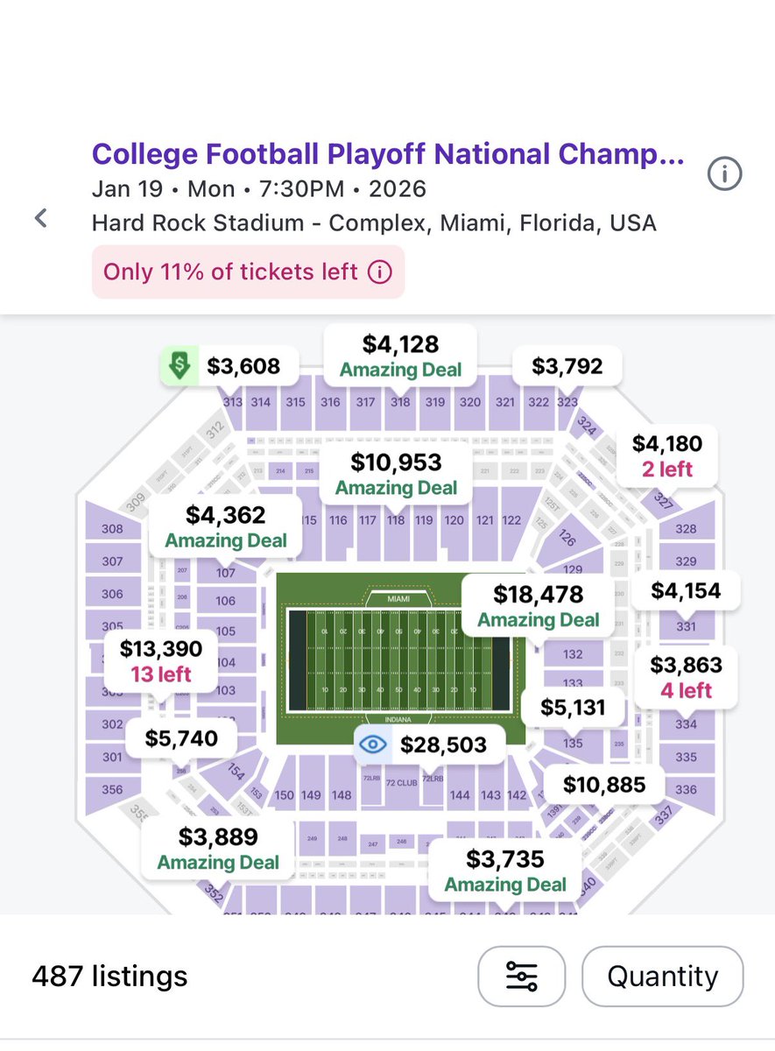
Task: Tap the event info icon
Action: (x=724, y=175)
